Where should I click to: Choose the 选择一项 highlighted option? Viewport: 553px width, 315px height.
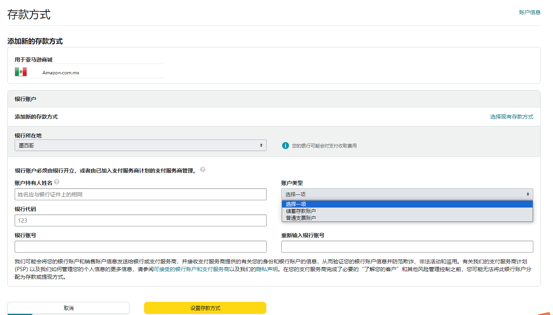(x=296, y=204)
